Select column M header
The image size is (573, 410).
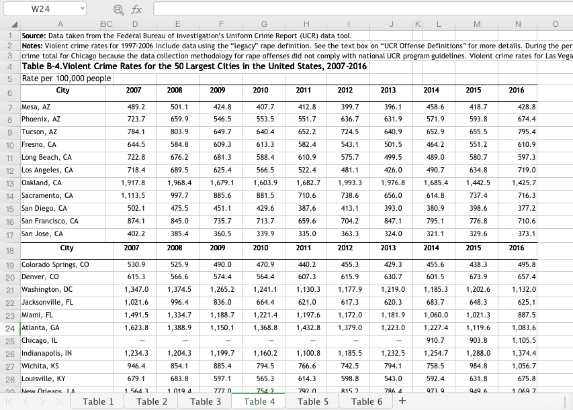pyautogui.click(x=476, y=24)
